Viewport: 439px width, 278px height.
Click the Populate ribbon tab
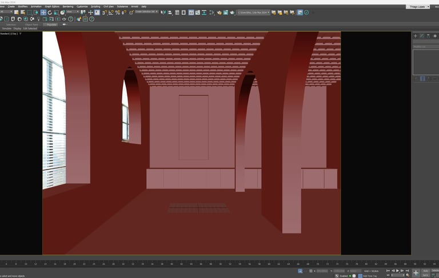click(51, 25)
